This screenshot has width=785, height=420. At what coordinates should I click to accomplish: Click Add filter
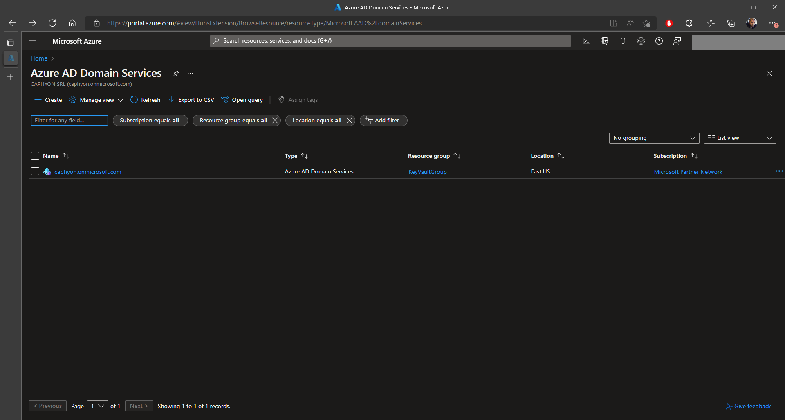click(x=384, y=120)
